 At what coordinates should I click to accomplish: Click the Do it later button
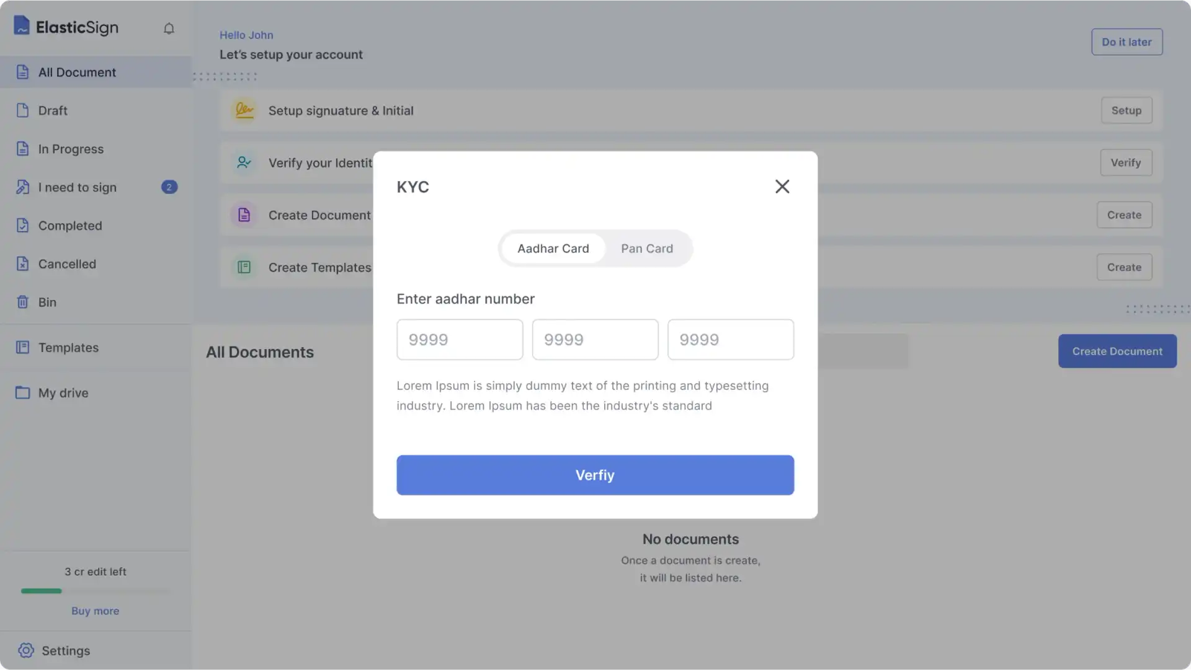pos(1127,41)
